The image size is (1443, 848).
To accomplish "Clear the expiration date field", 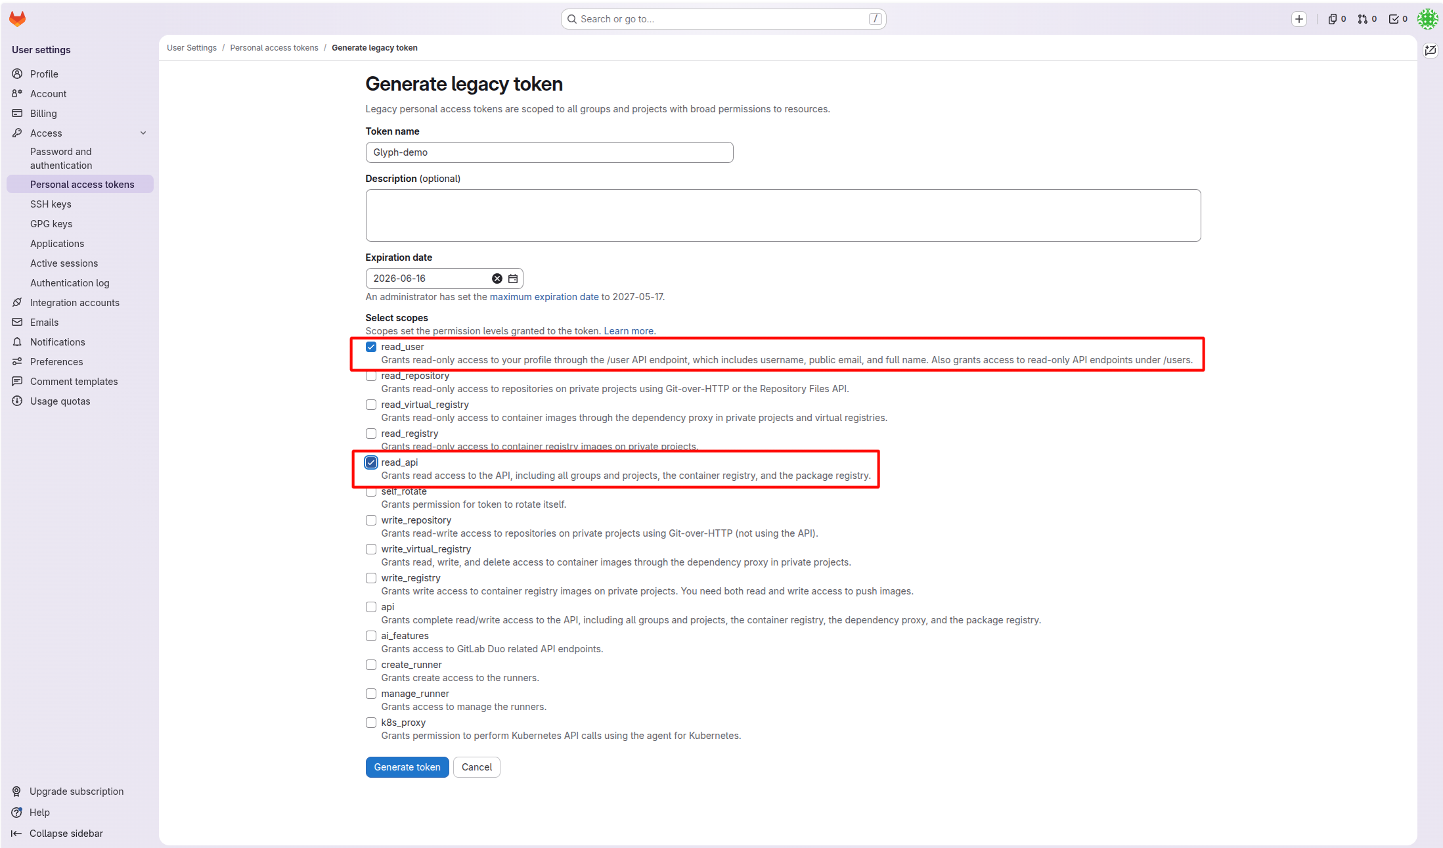I will click(x=497, y=279).
